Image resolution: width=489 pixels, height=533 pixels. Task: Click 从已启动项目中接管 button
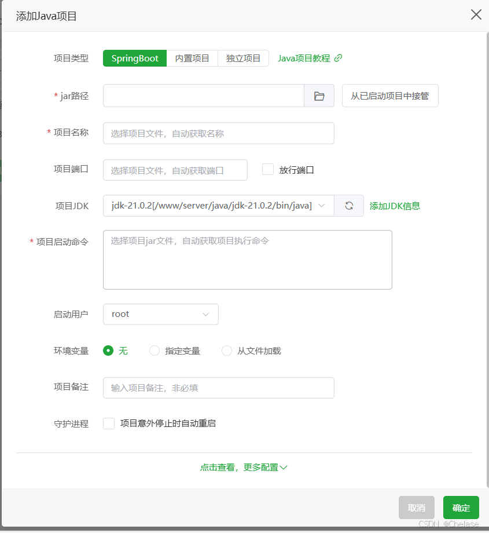click(x=390, y=96)
